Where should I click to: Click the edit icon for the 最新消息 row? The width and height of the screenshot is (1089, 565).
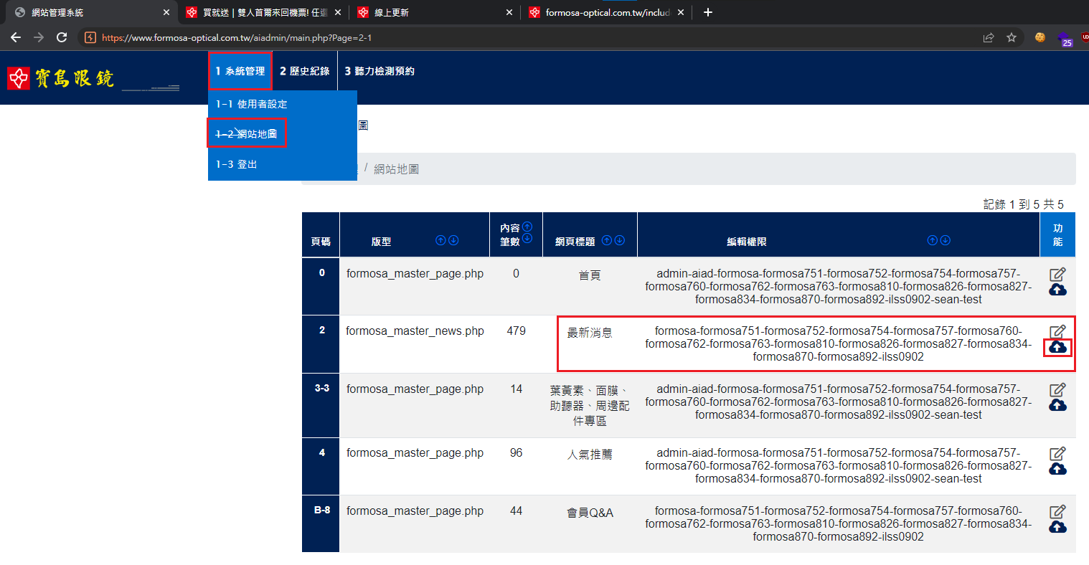coord(1057,331)
